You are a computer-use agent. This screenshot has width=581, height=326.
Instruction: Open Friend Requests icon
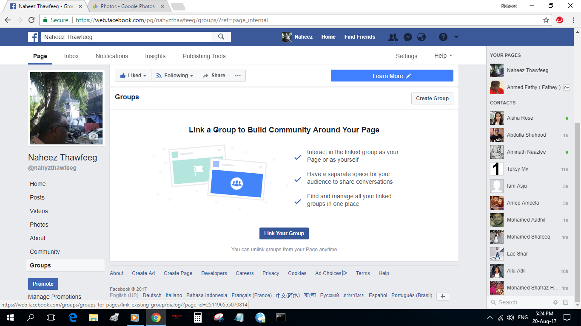coord(393,37)
